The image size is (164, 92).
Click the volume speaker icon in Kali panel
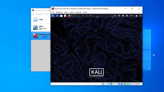pyautogui.click(x=119, y=16)
